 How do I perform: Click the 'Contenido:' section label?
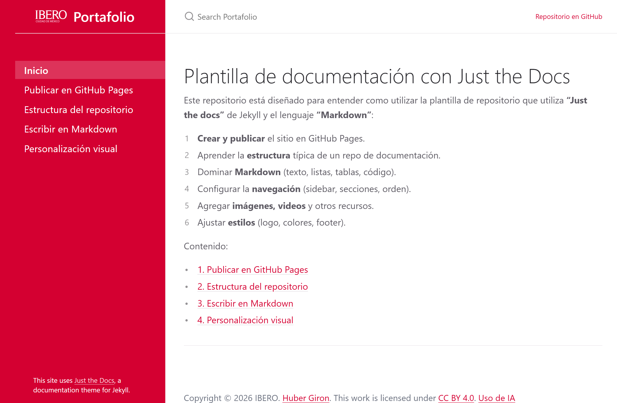[x=206, y=246]
